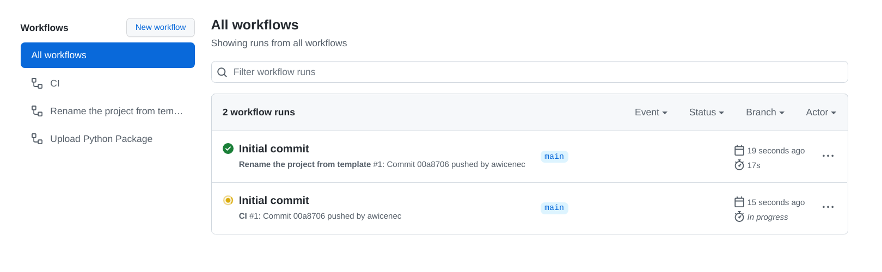The width and height of the screenshot is (882, 272).
Task: Click the Workflows sidebar heading
Action: (45, 28)
